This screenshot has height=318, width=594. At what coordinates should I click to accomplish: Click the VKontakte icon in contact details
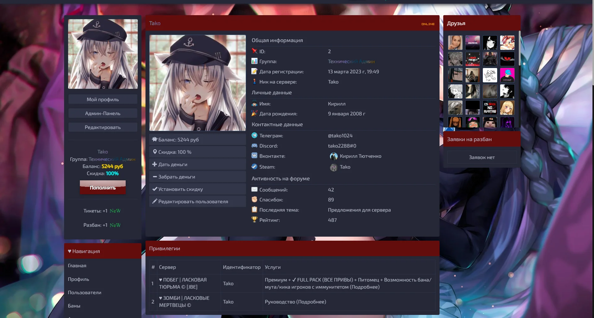tap(254, 156)
